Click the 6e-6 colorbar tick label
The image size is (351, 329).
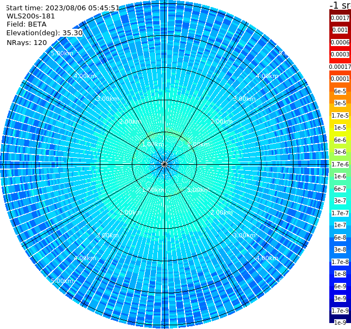(340, 140)
